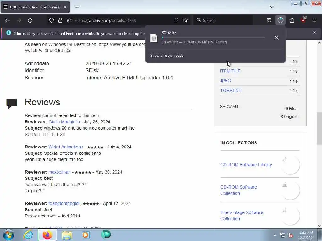Open Windows Media Player from taskbar
The height and width of the screenshot is (241, 322).
click(x=86, y=235)
